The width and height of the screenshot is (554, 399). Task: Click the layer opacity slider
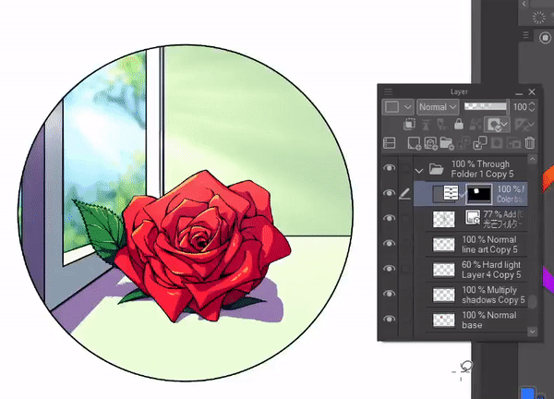[x=485, y=107]
